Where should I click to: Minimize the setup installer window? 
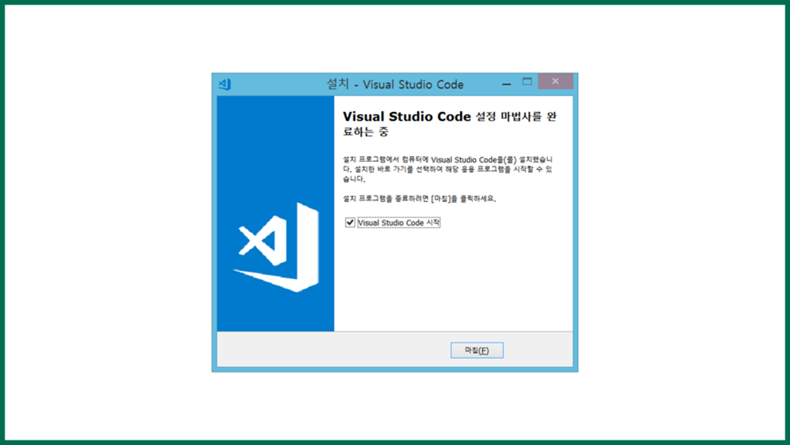[507, 83]
